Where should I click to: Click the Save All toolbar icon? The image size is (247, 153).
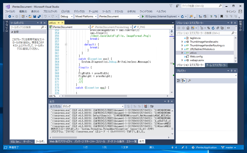39,16
